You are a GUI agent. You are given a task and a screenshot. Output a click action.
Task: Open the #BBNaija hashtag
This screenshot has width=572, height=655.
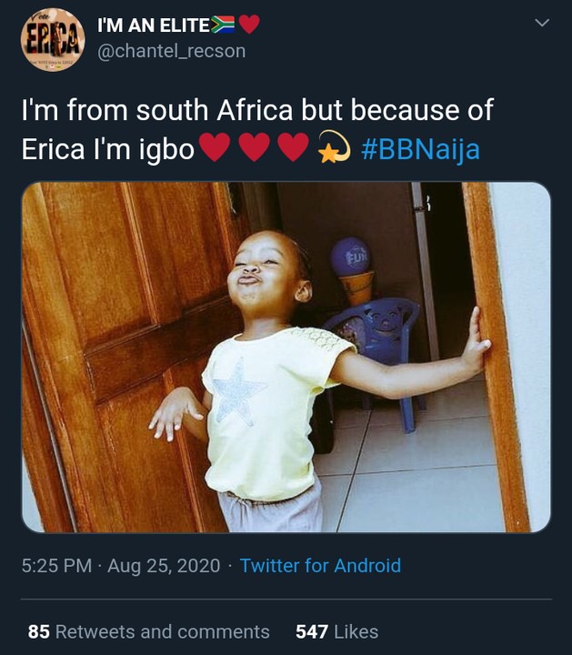click(x=421, y=149)
